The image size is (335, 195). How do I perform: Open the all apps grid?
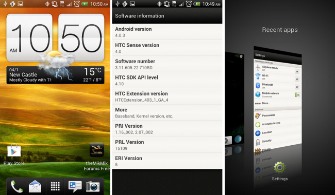[55, 186]
